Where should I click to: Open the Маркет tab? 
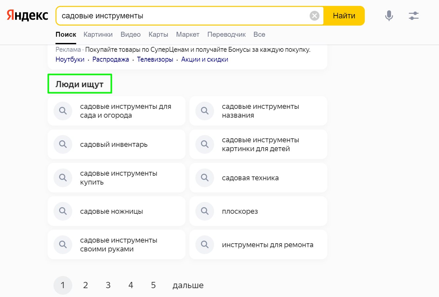[x=188, y=34]
